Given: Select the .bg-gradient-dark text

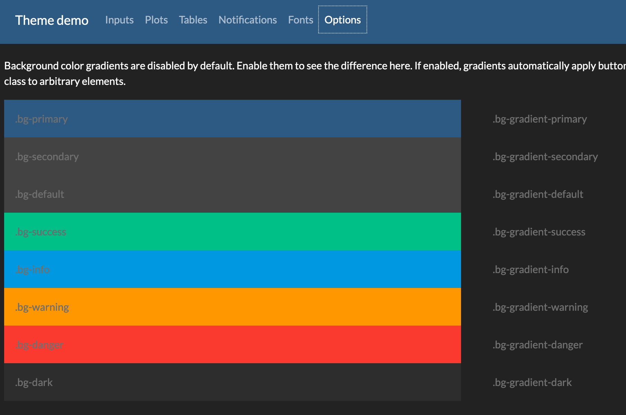Looking at the screenshot, I should pyautogui.click(x=532, y=383).
